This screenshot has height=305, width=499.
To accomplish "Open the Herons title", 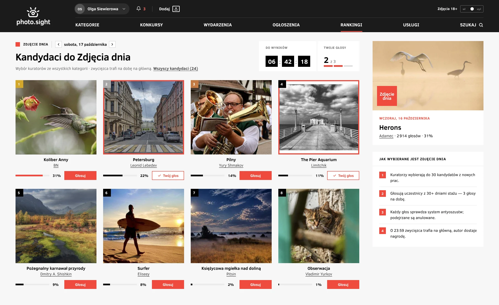I will [x=390, y=128].
